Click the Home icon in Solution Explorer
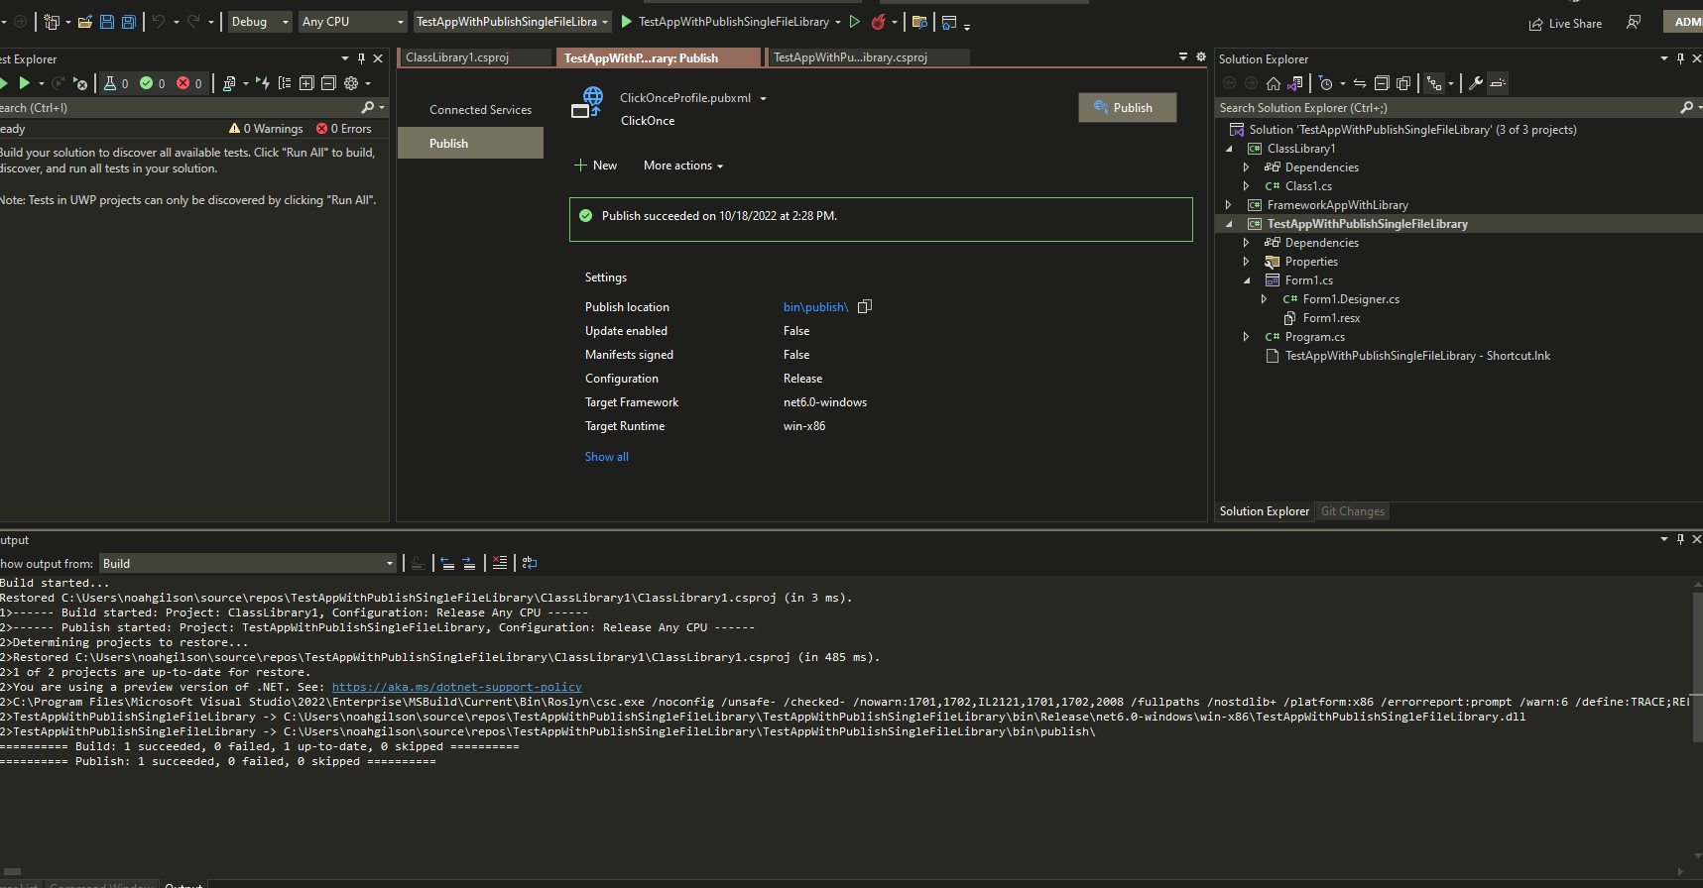Screen dimensions: 1703x888 tap(1274, 83)
